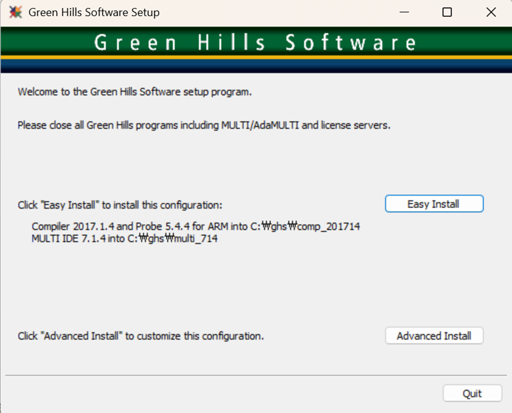Open Advanced Install to customize configuration
This screenshot has height=413, width=512.
click(x=434, y=336)
